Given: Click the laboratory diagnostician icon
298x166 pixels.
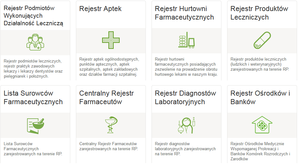Looking at the screenshot, I should [186, 125].
